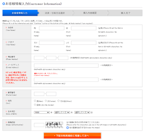Image resolution: width=145 pixels, height=140 pixels.
Task: Click the blue circle icon beside page heading
Action: coord(4,4)
